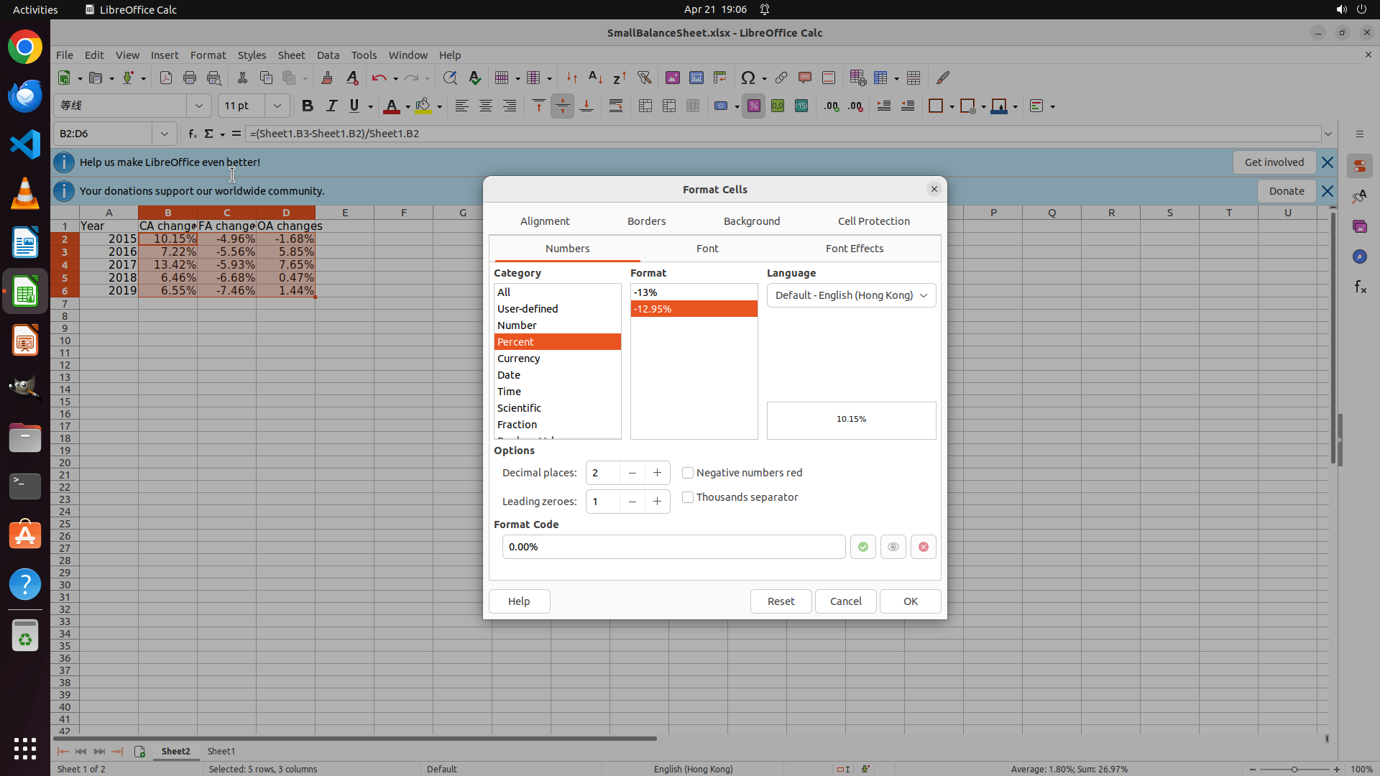Click the Sort Ascending toolbar icon
Screen dimensions: 1380x776
pos(595,78)
